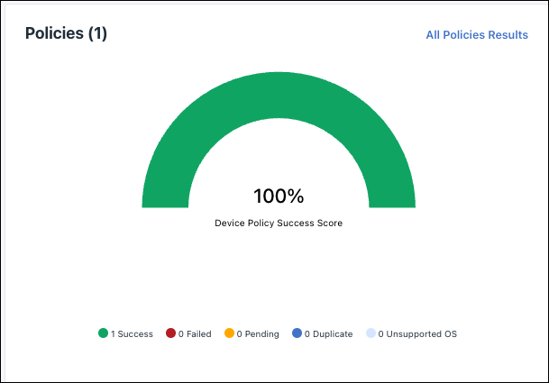Select the '0 Duplicate' legend label
Screen dimensions: 549x383
coord(329,334)
